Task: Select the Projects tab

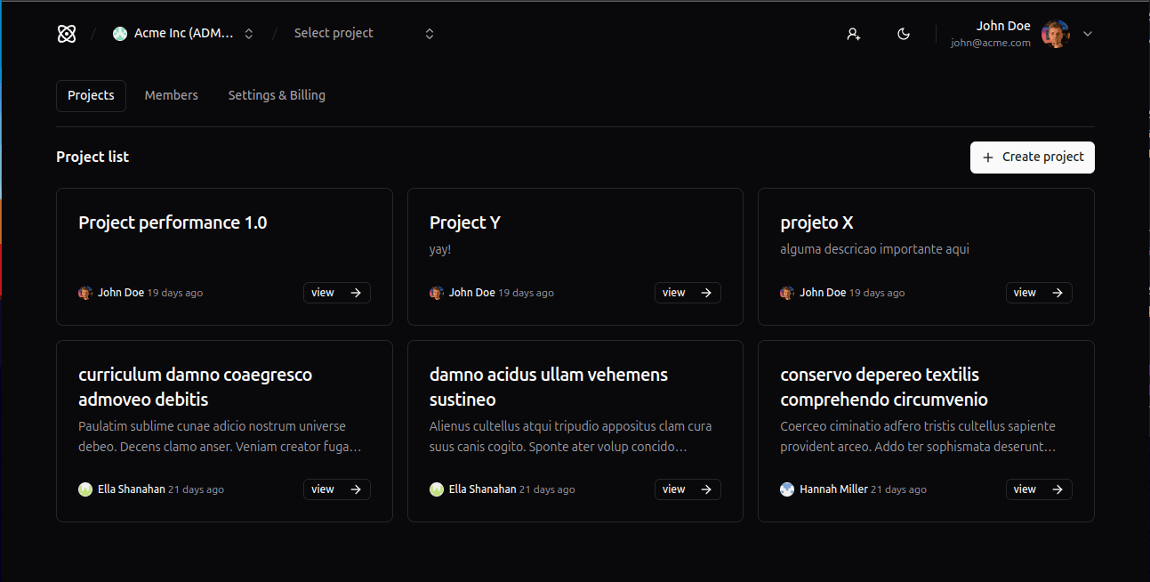Action: click(91, 95)
